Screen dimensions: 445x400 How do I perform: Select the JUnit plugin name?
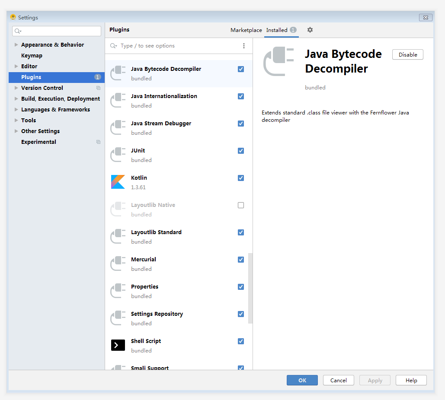click(138, 150)
